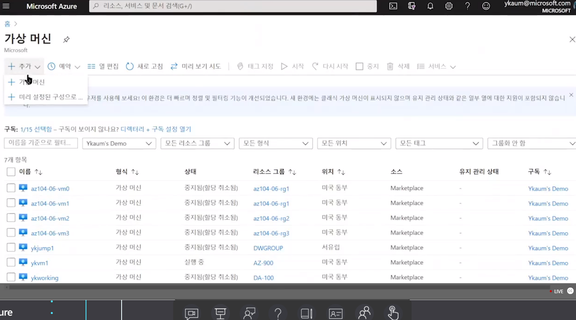
Task: Open the 모든 리소스 그룹 dropdown
Action: tap(197, 143)
